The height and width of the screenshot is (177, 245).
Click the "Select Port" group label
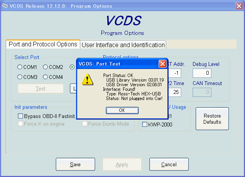point(27,57)
